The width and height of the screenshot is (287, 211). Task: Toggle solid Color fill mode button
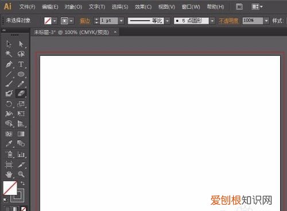click(x=7, y=209)
